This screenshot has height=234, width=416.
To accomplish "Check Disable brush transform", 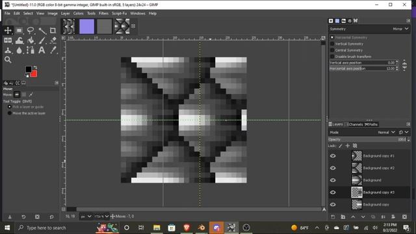I will tap(332, 57).
